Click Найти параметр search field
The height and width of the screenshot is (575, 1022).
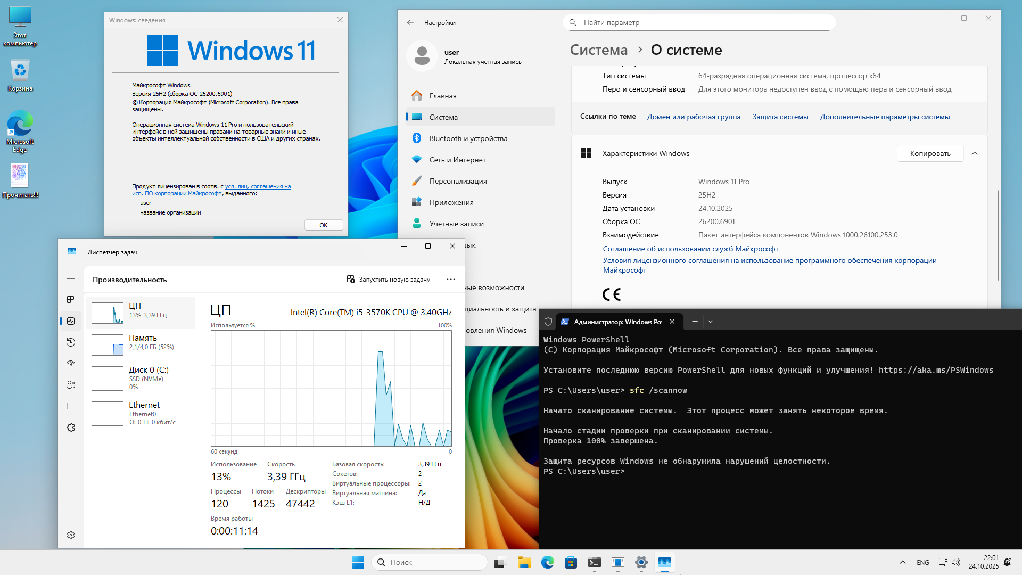point(699,22)
